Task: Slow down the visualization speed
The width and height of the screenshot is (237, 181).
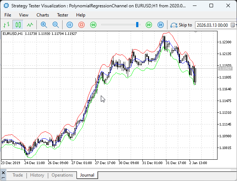Action: (x=93, y=25)
